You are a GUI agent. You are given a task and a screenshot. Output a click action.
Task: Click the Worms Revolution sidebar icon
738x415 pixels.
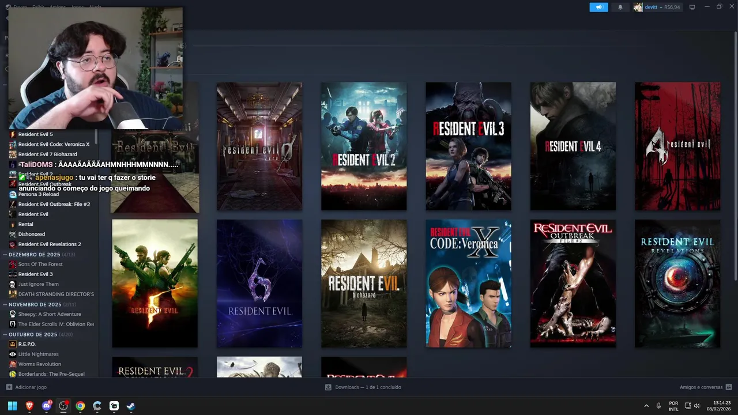pos(13,364)
